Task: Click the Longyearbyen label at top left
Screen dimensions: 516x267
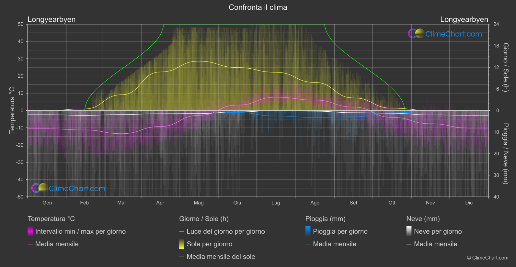Action: coord(52,19)
